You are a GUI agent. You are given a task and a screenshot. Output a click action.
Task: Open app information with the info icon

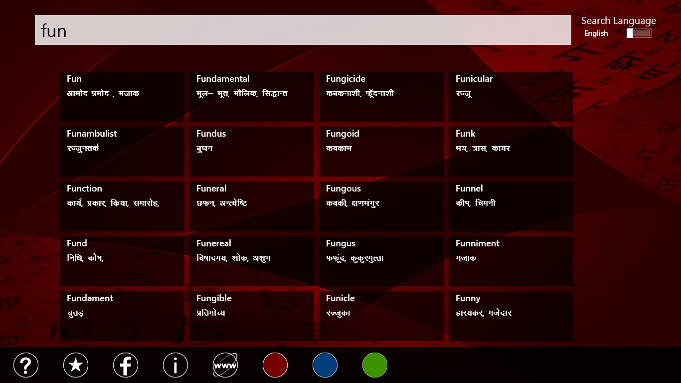(x=175, y=365)
